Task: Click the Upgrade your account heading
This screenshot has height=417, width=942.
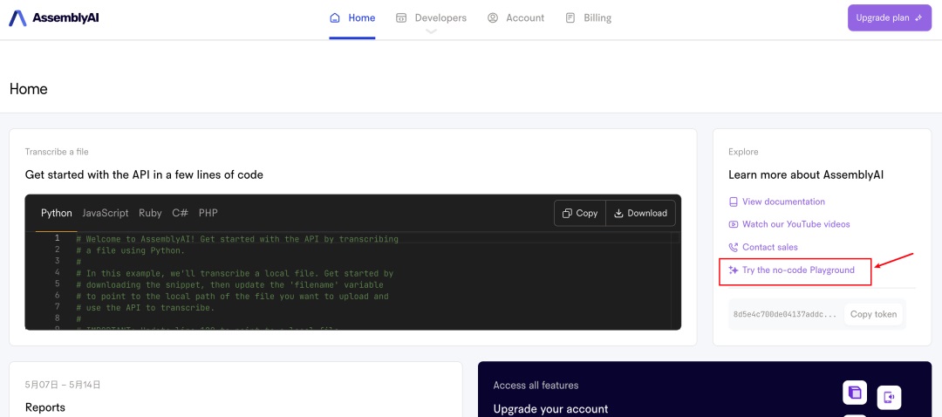Action: pos(550,409)
